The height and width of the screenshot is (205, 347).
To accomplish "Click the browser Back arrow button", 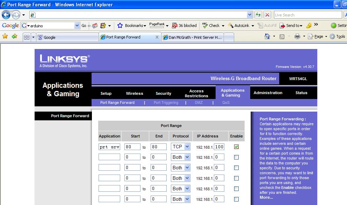I will pos(6,15).
